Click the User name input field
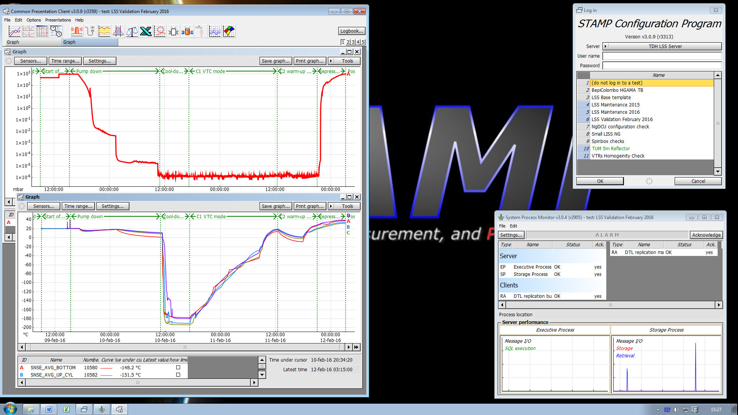Image resolution: width=738 pixels, height=415 pixels. (662, 56)
